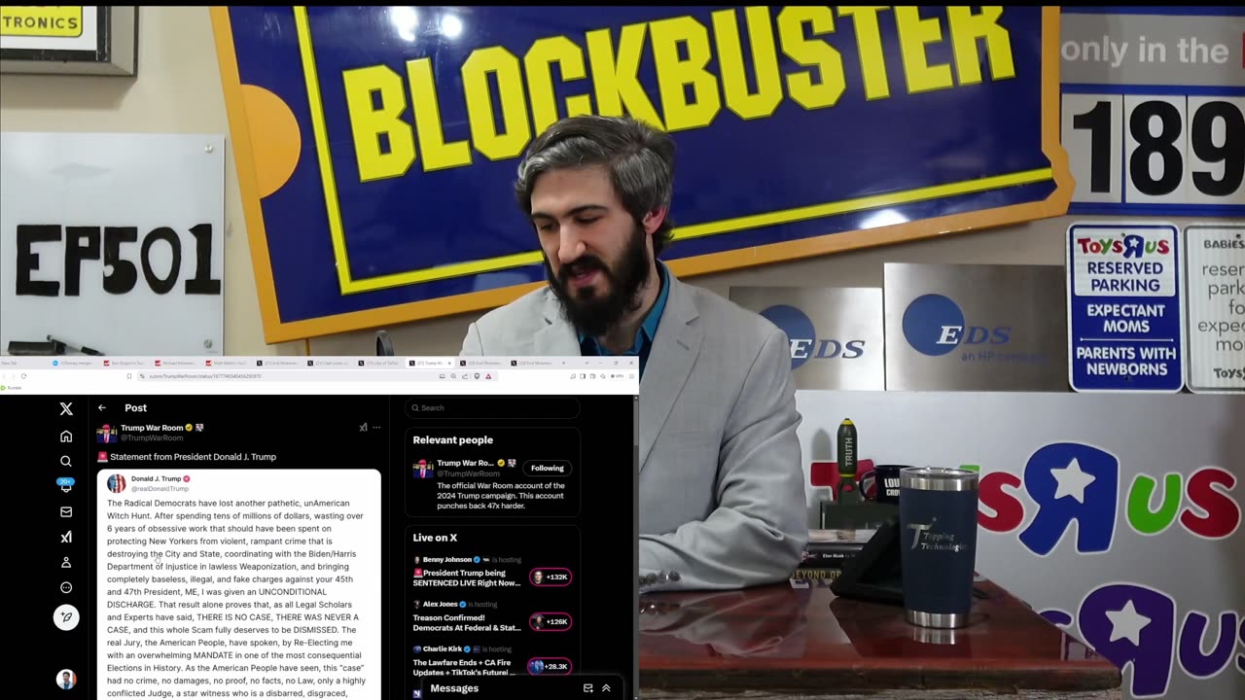Image resolution: width=1245 pixels, height=700 pixels.
Task: Join Charlie Kirk live space +28.3K
Action: click(550, 666)
